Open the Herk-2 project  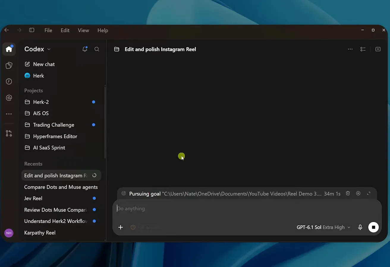point(61,102)
